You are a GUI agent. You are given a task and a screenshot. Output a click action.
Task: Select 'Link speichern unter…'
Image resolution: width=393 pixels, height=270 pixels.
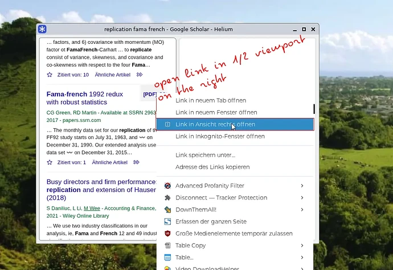[235, 155]
